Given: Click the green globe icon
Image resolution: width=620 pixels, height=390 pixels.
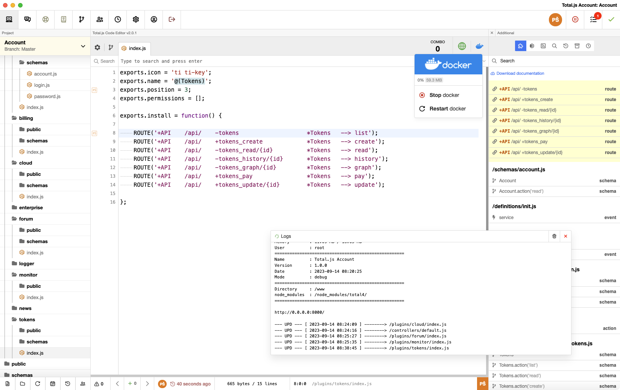Looking at the screenshot, I should pos(462,46).
